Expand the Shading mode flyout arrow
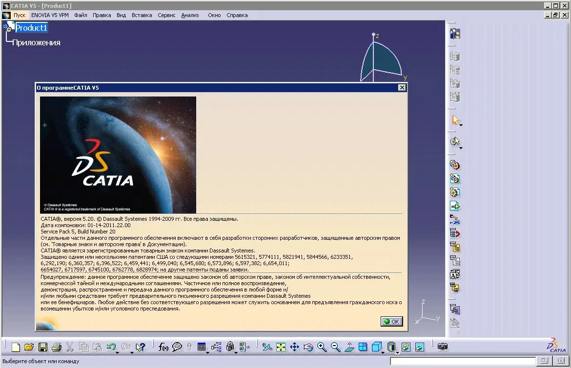This screenshot has width=571, height=368. (x=397, y=353)
